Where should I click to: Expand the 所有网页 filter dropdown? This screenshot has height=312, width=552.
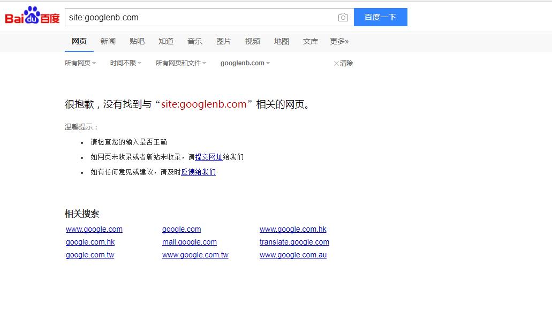[80, 63]
